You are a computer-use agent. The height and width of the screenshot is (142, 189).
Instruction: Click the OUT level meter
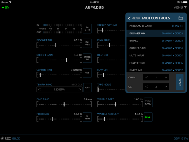(62, 32)
